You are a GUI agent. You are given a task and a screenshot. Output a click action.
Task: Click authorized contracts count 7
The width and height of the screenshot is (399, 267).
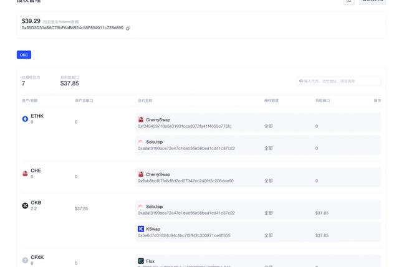24,83
